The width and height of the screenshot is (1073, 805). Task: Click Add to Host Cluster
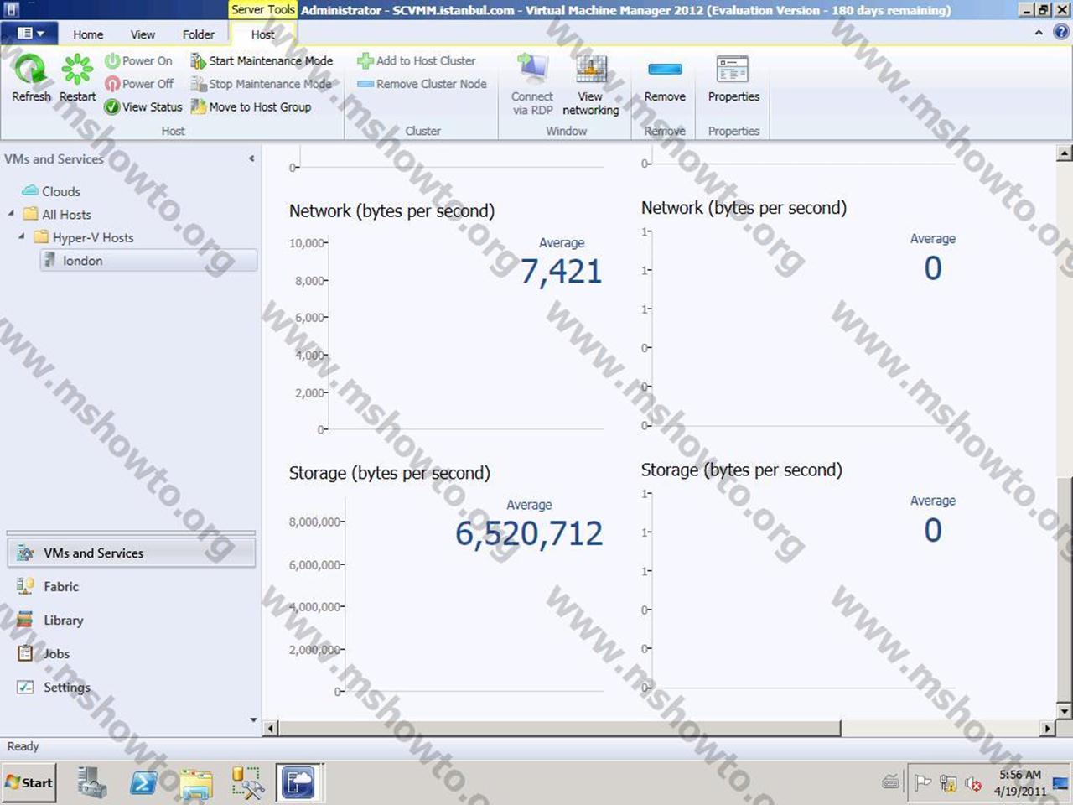[417, 60]
